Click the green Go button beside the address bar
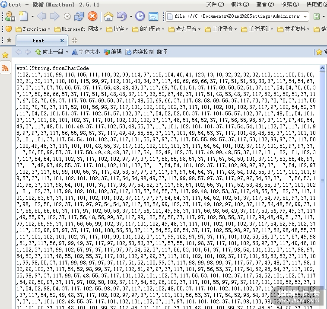This screenshot has height=309, width=327. click(317, 16)
